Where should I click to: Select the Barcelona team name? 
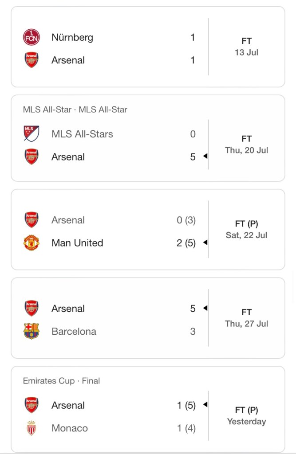coord(74,331)
